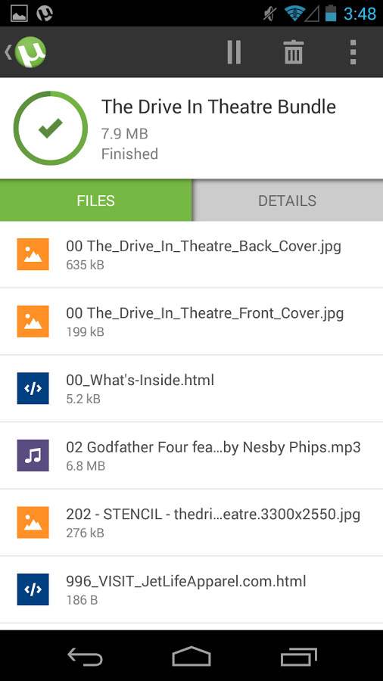This screenshot has height=681, width=383.
Task: Tap the code icon for JetLifeApparel.com.html
Action: (x=33, y=589)
